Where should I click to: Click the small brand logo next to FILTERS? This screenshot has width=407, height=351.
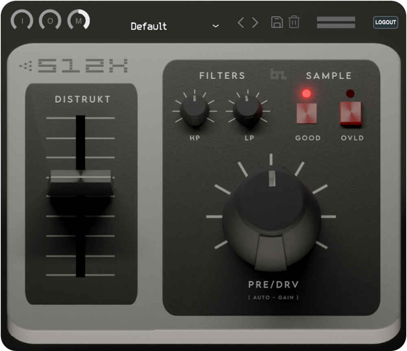(278, 75)
